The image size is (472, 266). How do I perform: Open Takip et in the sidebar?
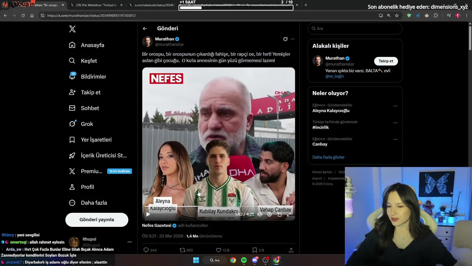click(x=85, y=92)
